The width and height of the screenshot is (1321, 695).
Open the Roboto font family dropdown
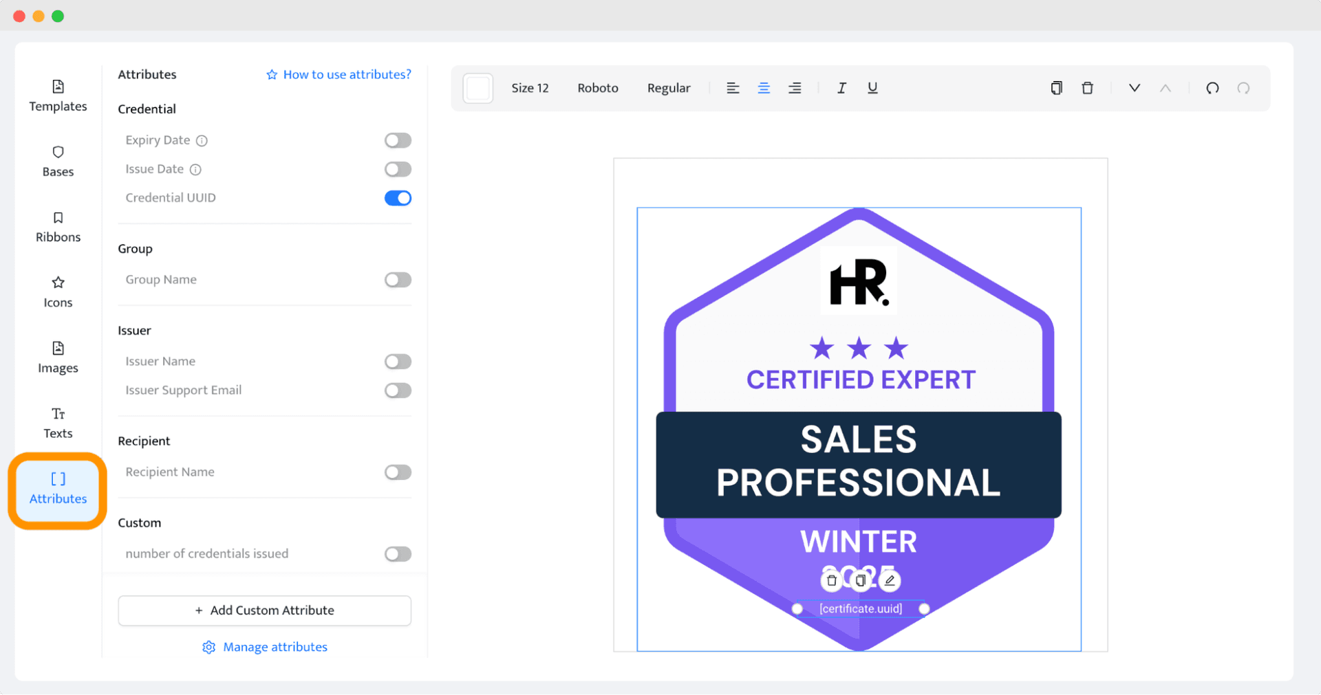pos(597,88)
